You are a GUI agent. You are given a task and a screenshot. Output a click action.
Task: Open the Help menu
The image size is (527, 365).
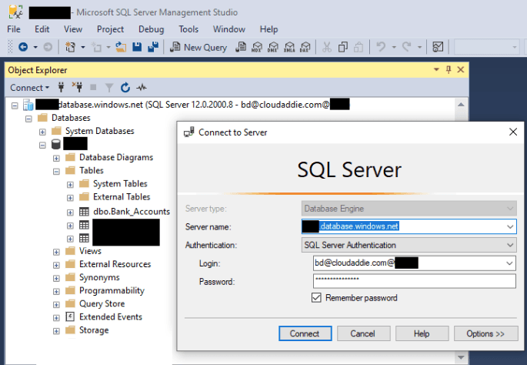point(269,29)
